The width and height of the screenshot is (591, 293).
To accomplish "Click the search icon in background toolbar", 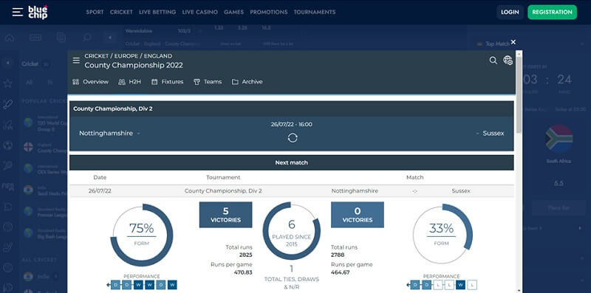I will (87, 38).
